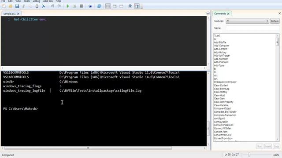Image resolution: width=282 pixels, height=158 pixels.
Task: Click the Refresh button
Action: pos(275,21)
